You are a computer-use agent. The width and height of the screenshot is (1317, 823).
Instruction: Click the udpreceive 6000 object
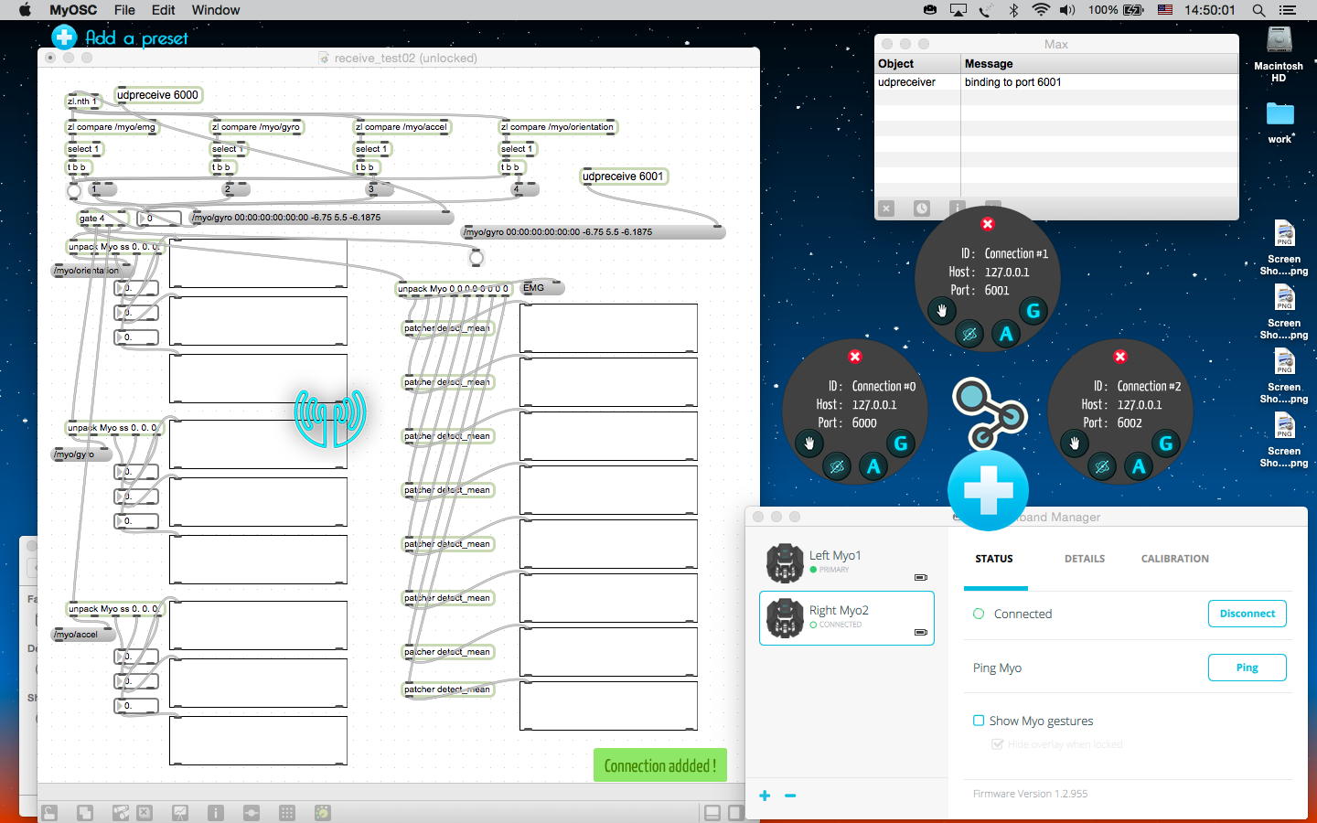click(x=157, y=95)
